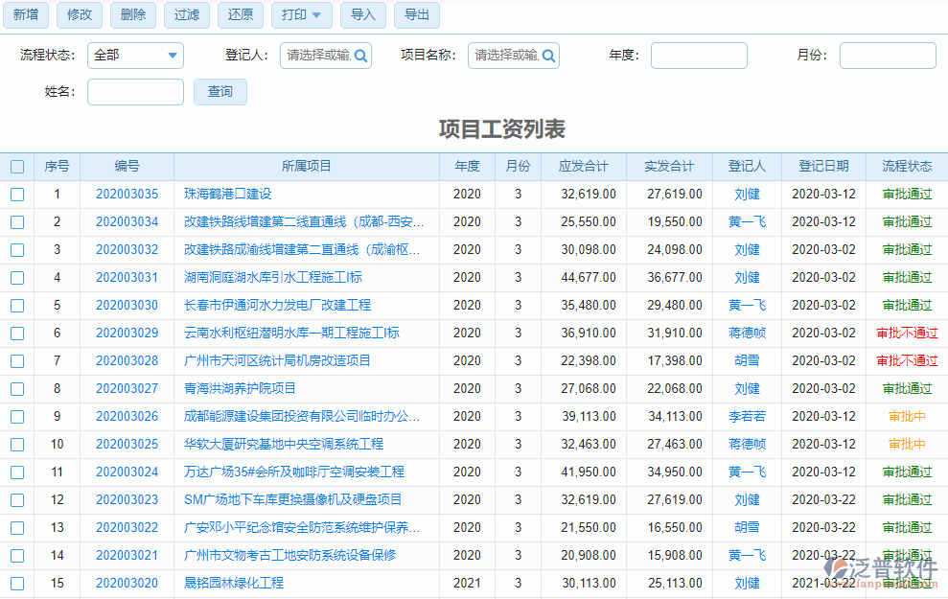
Task: Click the 登记人 search magnifier icon
Action: 359,56
